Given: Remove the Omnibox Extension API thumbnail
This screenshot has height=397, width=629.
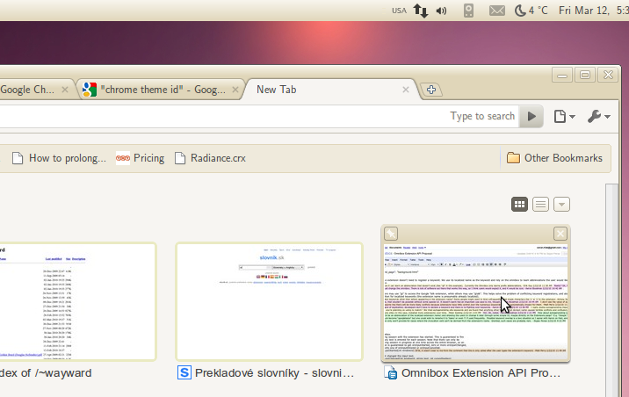Looking at the screenshot, I should tap(560, 234).
